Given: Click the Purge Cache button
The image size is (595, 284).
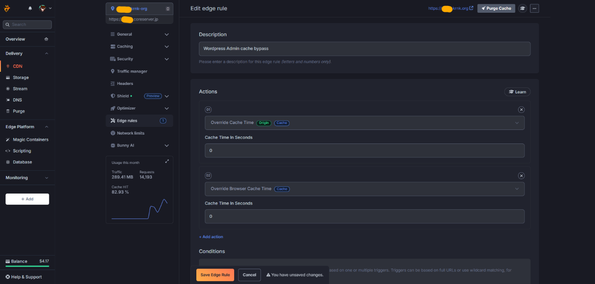Looking at the screenshot, I should pyautogui.click(x=496, y=8).
